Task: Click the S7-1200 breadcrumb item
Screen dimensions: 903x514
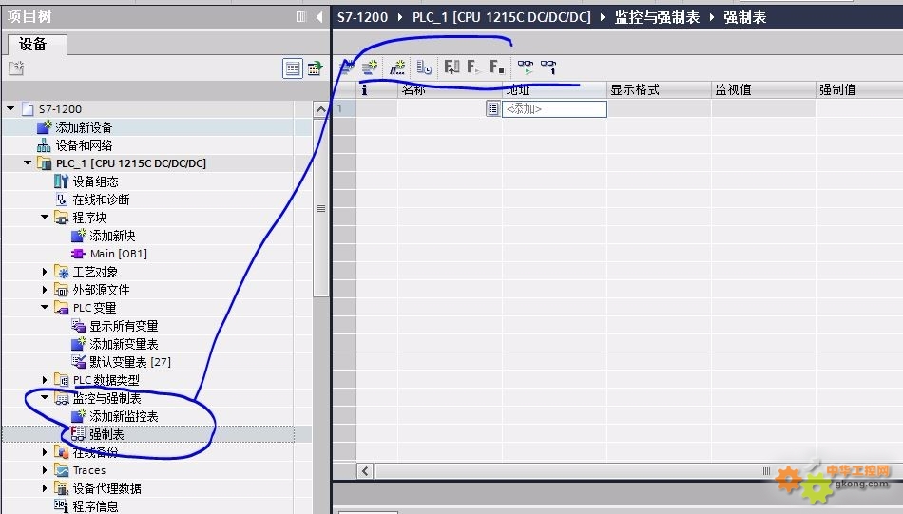Action: 362,17
